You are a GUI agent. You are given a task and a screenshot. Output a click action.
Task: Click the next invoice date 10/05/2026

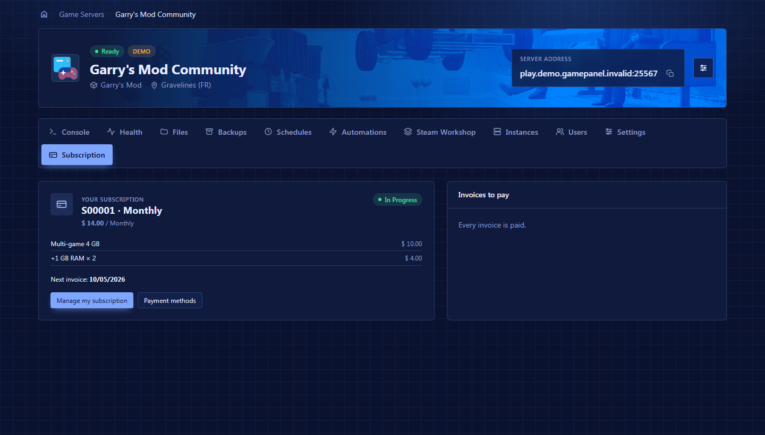coord(107,280)
